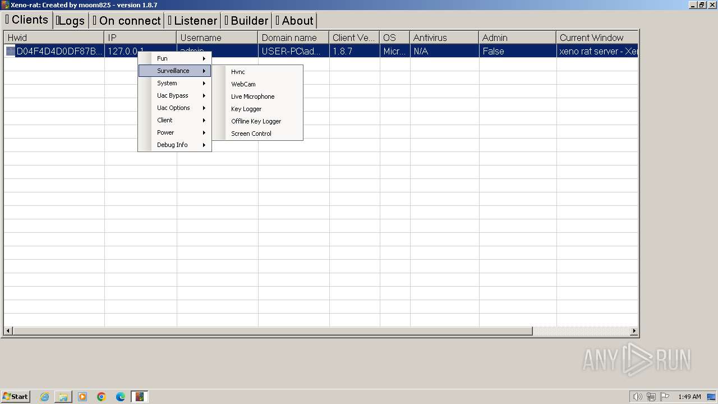The height and width of the screenshot is (404, 718).
Task: Launch media player taskbar icon
Action: tap(82, 397)
